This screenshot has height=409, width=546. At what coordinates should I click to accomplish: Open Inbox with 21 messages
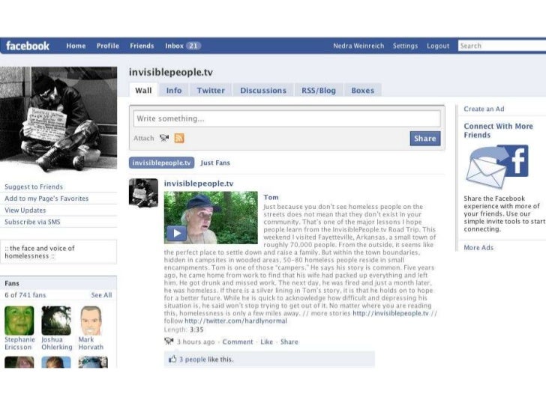[x=183, y=46]
